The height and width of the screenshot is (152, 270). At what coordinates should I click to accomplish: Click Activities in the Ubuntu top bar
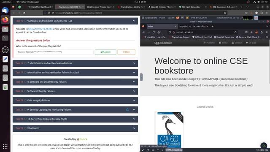click(7, 2)
